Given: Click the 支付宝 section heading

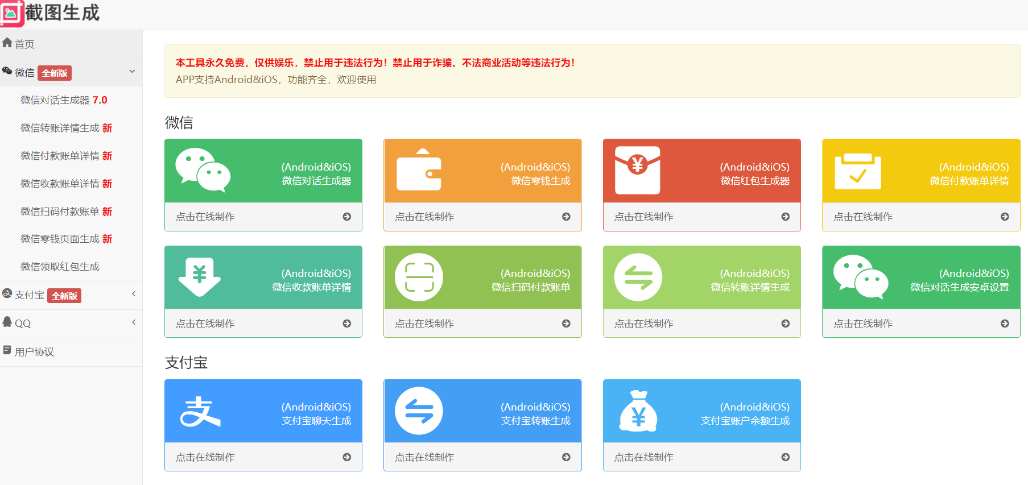Looking at the screenshot, I should (x=186, y=363).
